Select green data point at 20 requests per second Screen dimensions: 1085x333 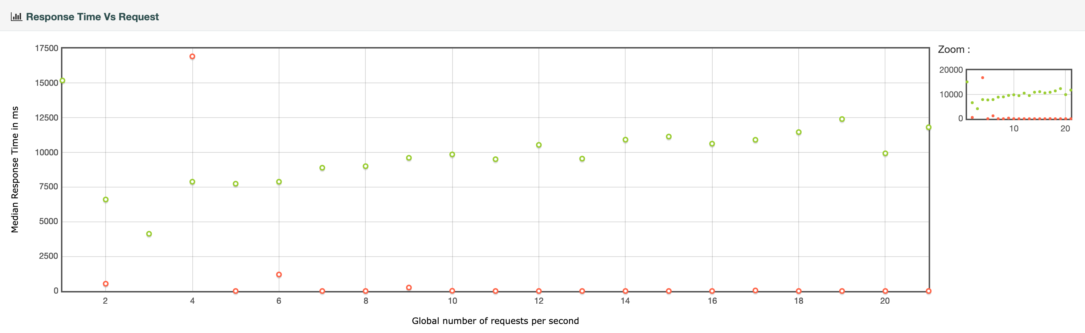click(885, 154)
